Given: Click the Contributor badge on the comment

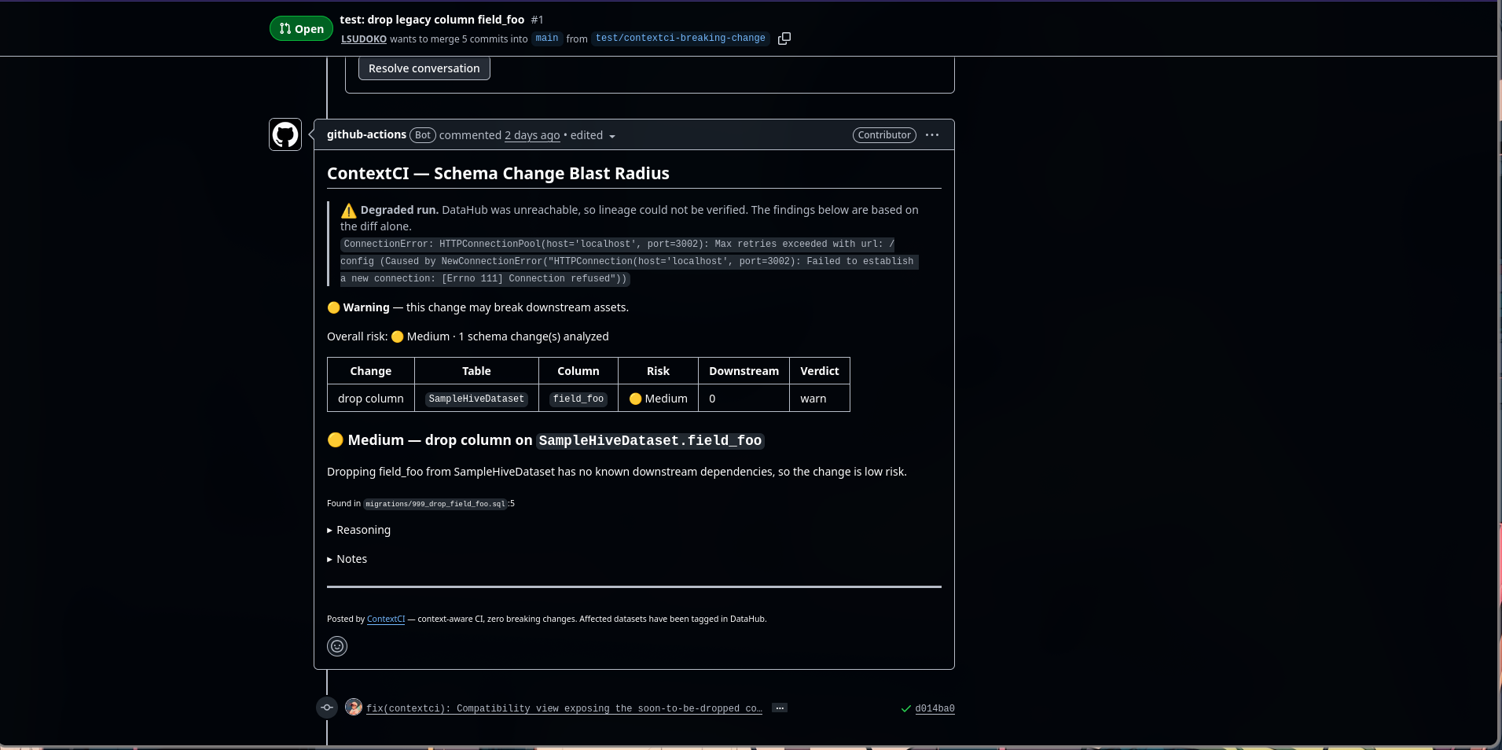Looking at the screenshot, I should click(884, 135).
